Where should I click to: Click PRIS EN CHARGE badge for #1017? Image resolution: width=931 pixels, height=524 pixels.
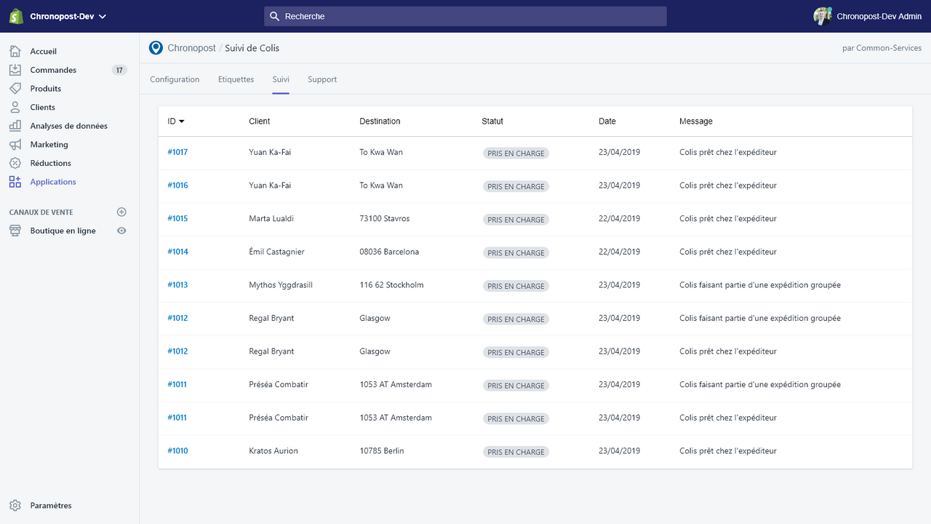[516, 154]
